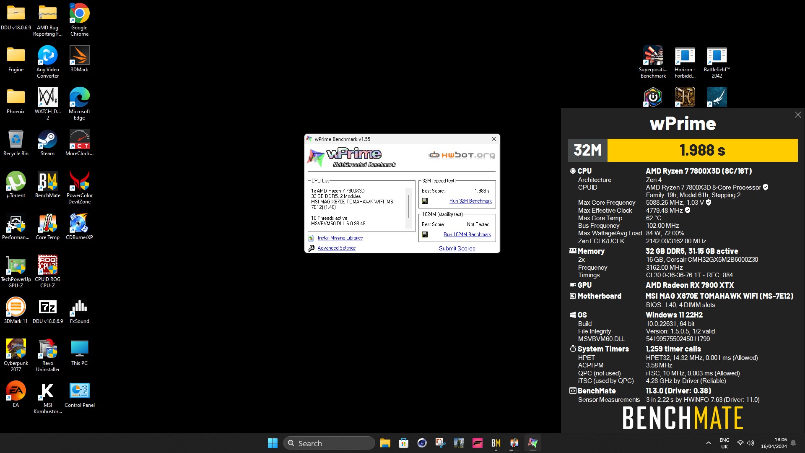The width and height of the screenshot is (805, 453).
Task: Open the DDU v18.0.6.9 folder icon
Action: click(16, 17)
